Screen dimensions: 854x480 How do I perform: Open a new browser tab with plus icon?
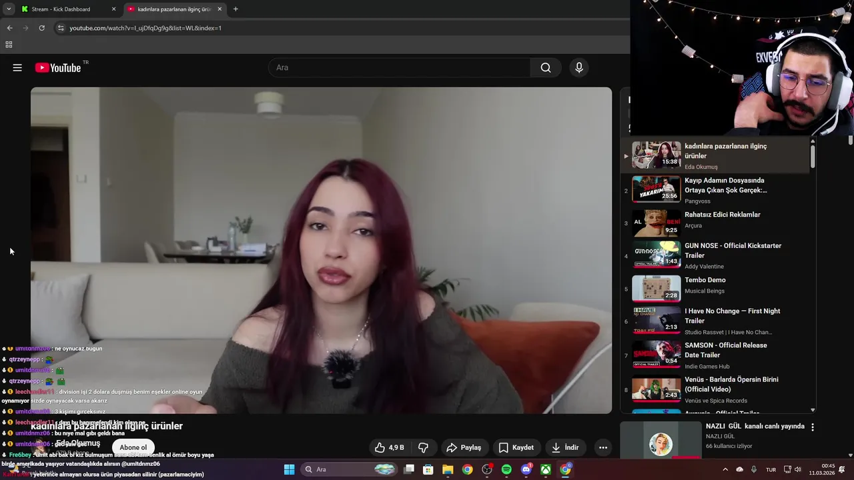(x=236, y=9)
